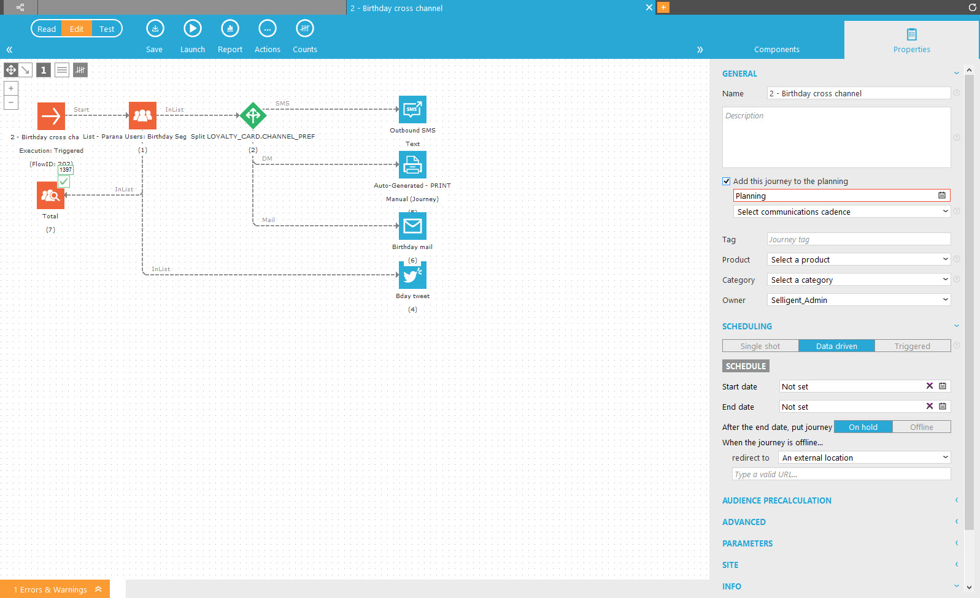Click the Birthday mail envelope node

tap(412, 226)
